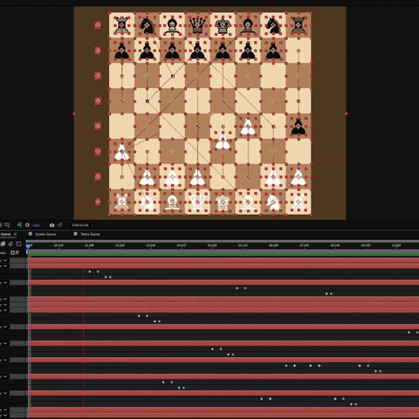Click the gray work area bar below ruler

point(223,251)
